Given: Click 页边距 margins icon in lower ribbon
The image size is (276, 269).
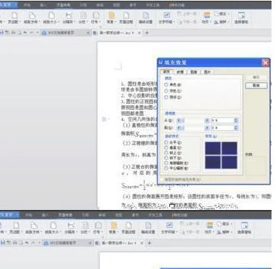Looking at the screenshot, I should click(16, 226).
